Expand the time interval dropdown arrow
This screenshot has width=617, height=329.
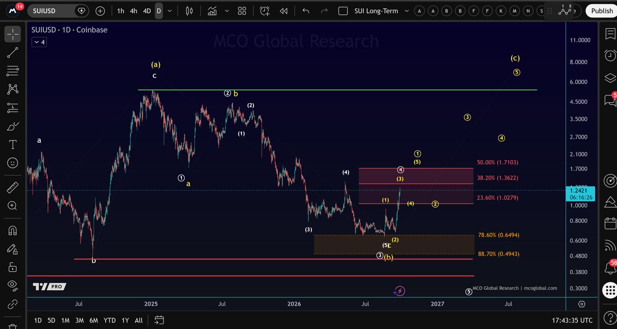pos(170,11)
